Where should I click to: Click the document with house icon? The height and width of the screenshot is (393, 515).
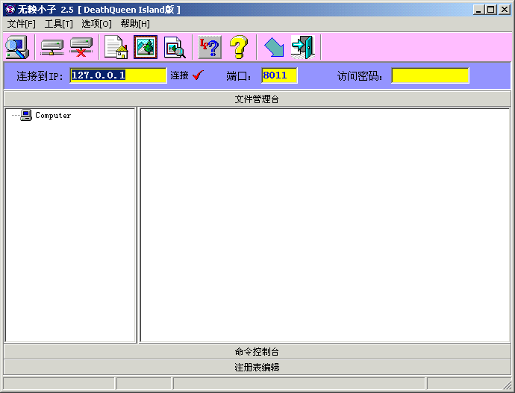116,47
